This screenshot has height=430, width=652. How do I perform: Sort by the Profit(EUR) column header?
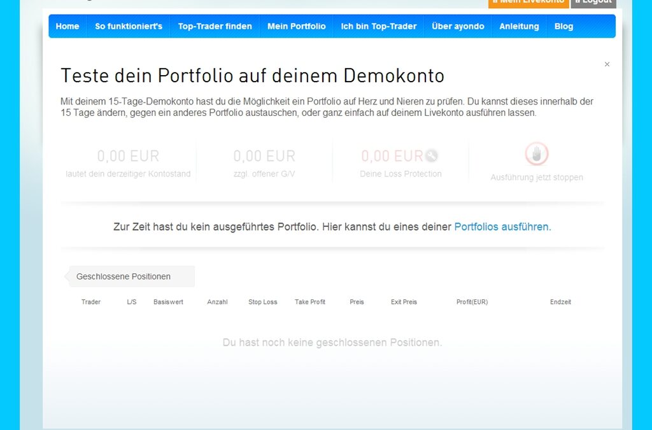[x=472, y=302]
